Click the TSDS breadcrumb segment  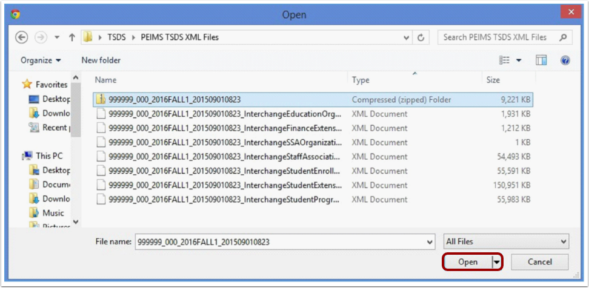(x=116, y=38)
